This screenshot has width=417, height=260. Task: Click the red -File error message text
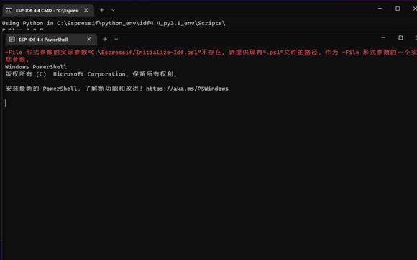pyautogui.click(x=211, y=55)
